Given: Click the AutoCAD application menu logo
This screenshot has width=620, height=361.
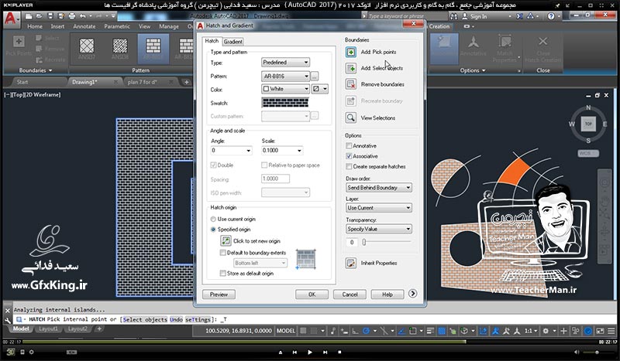Looking at the screenshot, I should click(10, 18).
